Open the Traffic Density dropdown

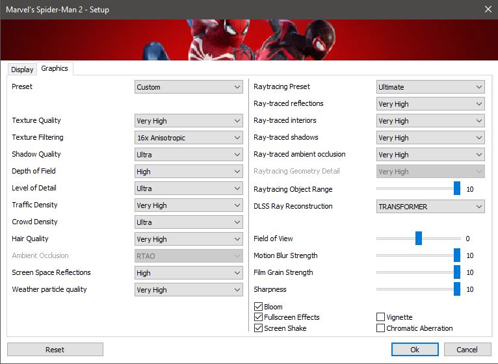click(189, 205)
